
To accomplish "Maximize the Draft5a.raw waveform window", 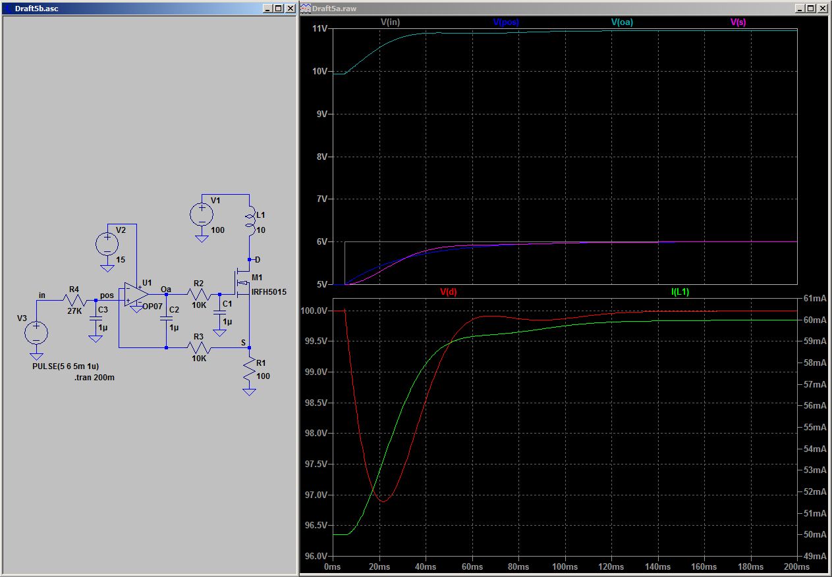I will [811, 9].
